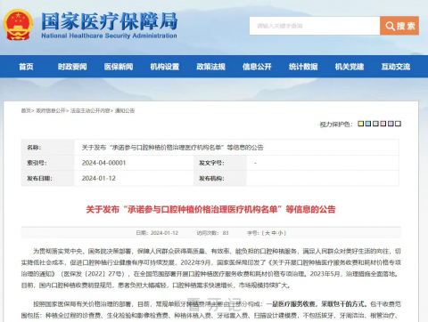
Task: Open the 信息公开 navigation item
Action: coord(257,67)
